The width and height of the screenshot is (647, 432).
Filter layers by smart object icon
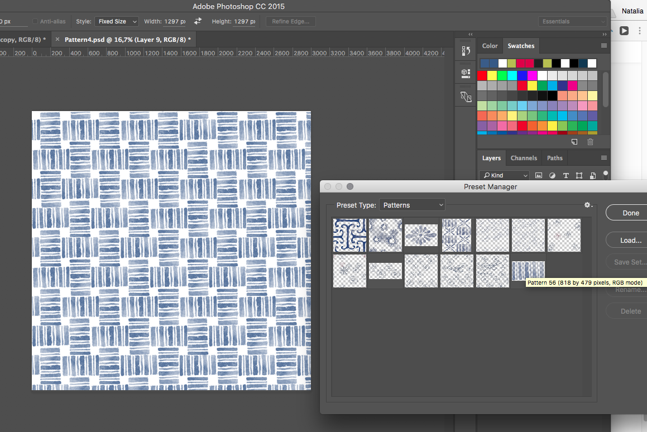(x=592, y=175)
